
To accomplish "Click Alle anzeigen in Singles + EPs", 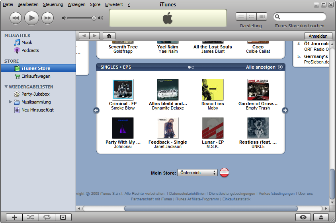I will click(264, 67).
